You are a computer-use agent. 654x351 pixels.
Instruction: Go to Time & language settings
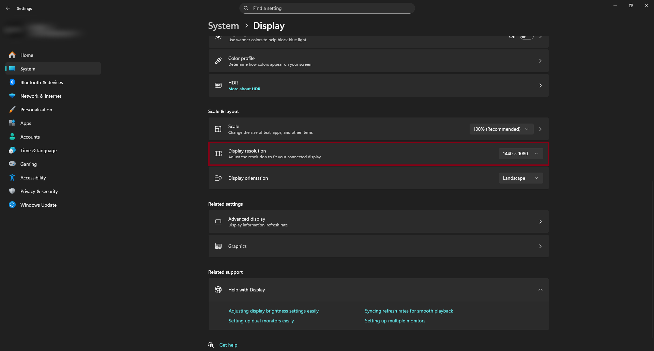(39, 150)
